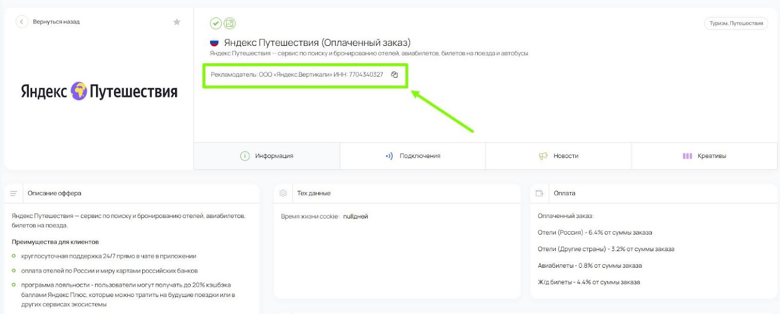Click the 'Вернуться назад' link
Viewport: 780px width, 314px height.
[x=56, y=22]
